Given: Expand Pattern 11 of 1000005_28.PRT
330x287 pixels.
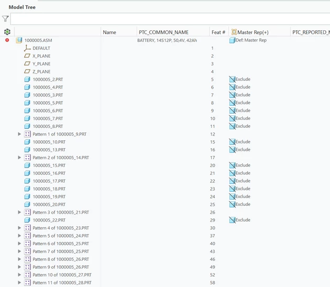Looking at the screenshot, I should click(x=19, y=283).
